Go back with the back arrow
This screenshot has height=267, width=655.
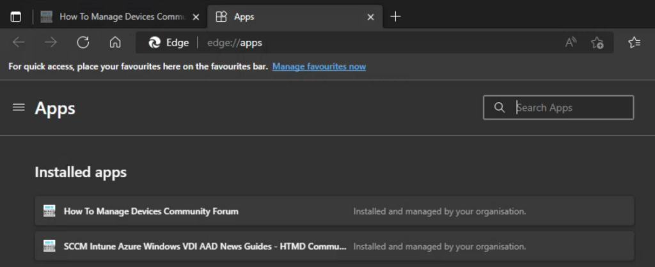19,42
